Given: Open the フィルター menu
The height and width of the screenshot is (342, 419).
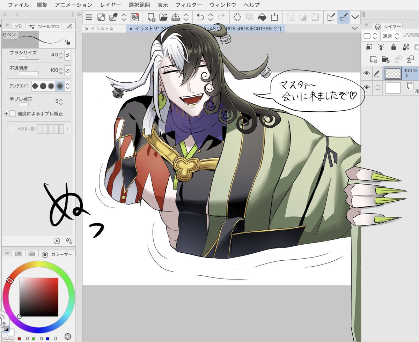Looking at the screenshot, I should point(189,5).
